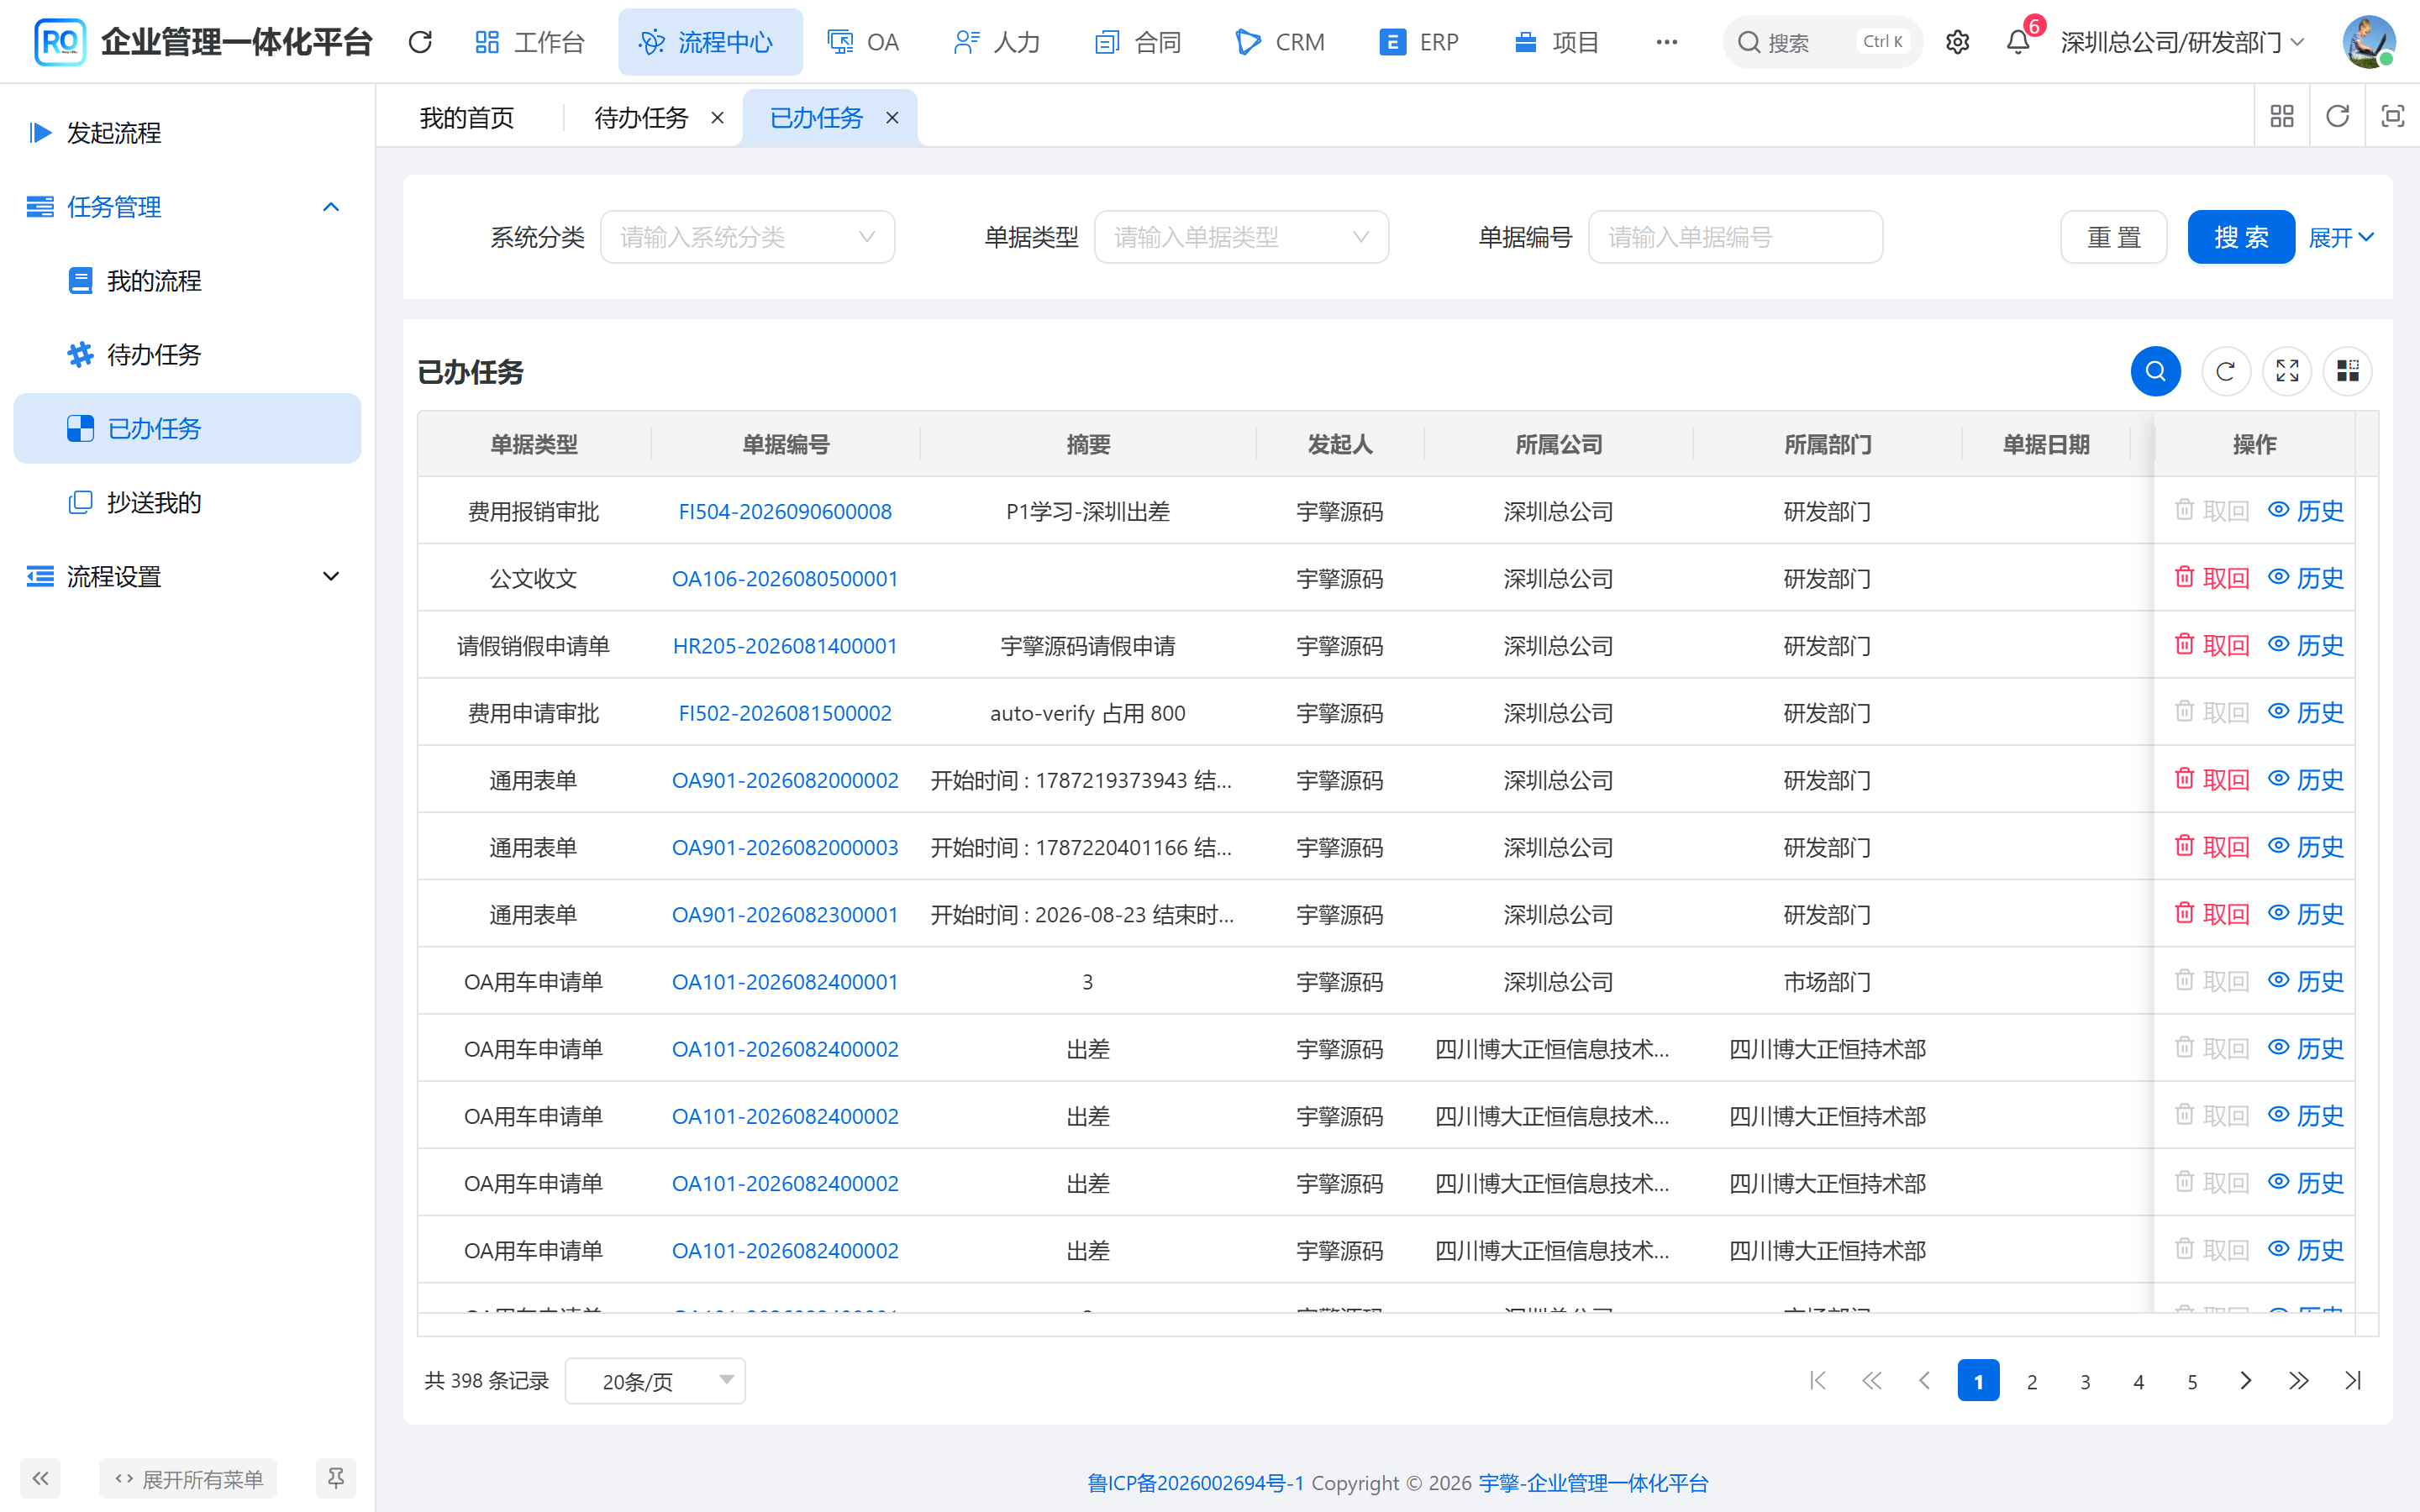The width and height of the screenshot is (2420, 1512).
Task: Open the 单据类型 dropdown
Action: pyautogui.click(x=1241, y=237)
